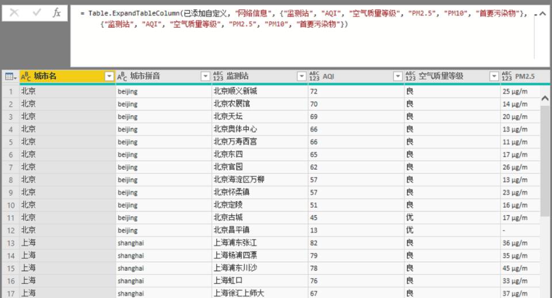
Task: Select 优 quality cell in row 12
Action: (453, 230)
